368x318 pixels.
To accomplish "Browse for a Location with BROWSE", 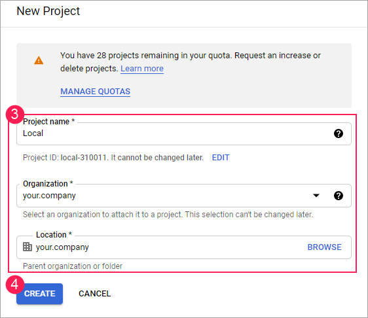I will 324,247.
